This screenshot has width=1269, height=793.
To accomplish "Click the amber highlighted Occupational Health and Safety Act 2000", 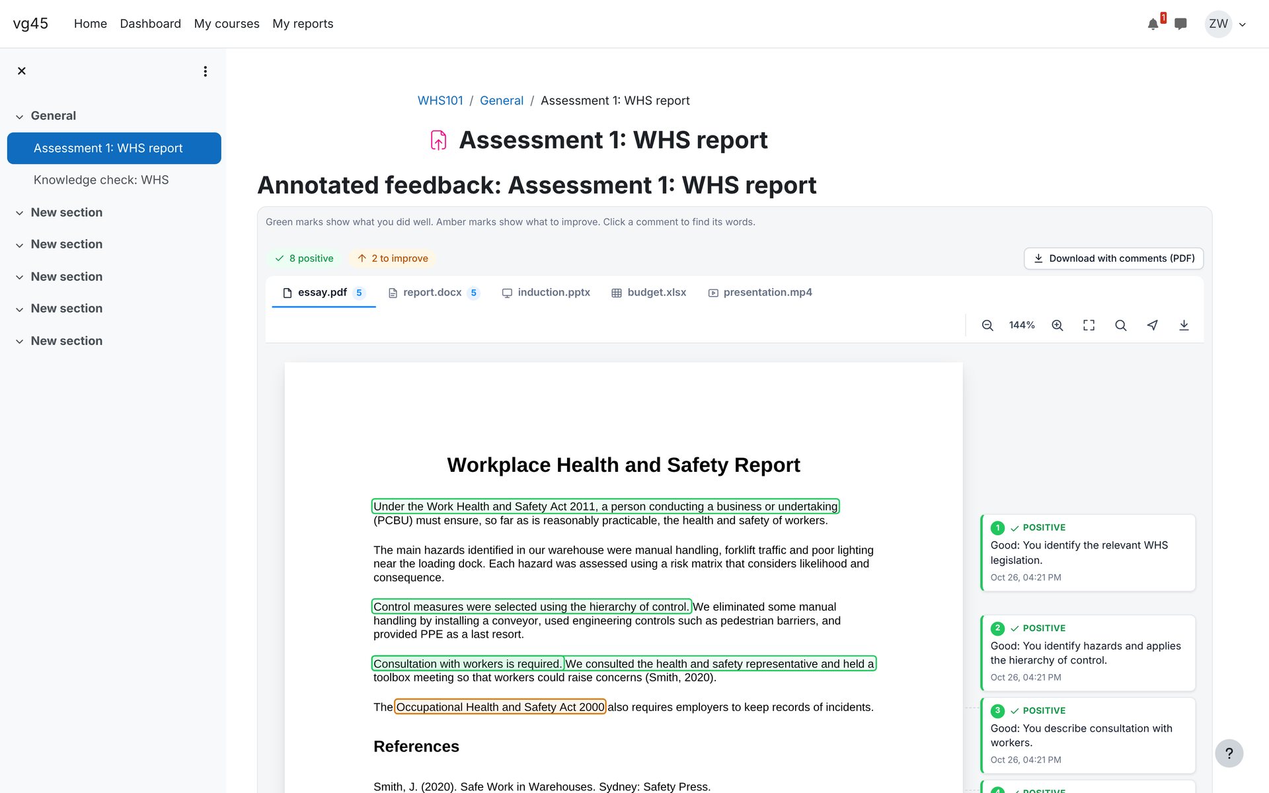I will click(x=500, y=707).
